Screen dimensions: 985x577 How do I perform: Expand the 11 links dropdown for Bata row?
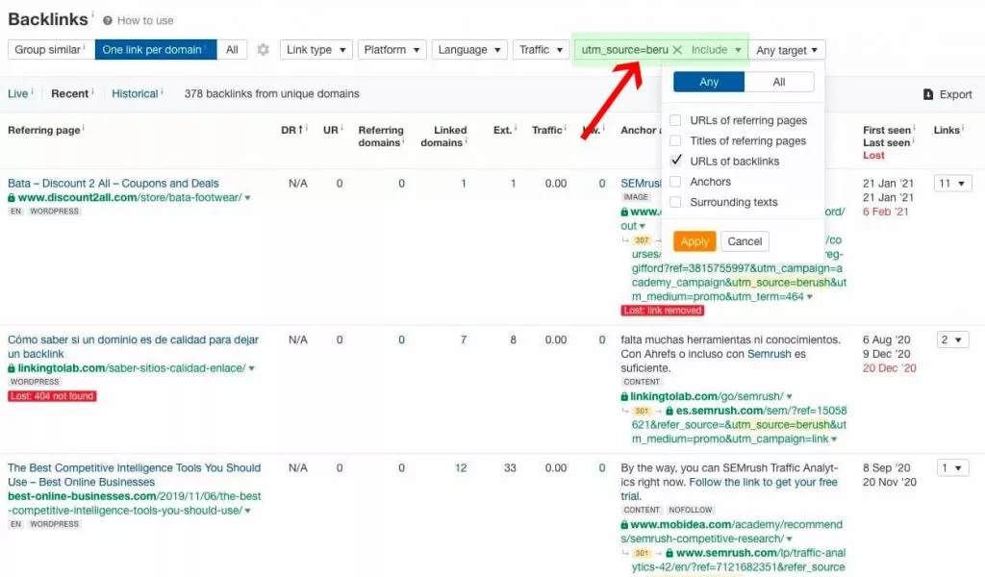952,184
